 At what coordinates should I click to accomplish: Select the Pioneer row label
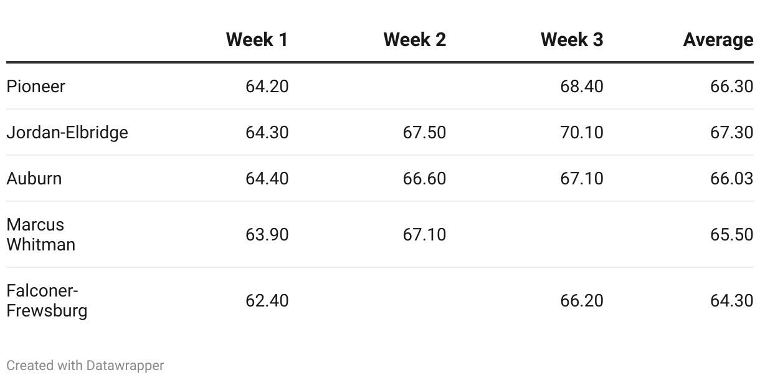point(36,87)
